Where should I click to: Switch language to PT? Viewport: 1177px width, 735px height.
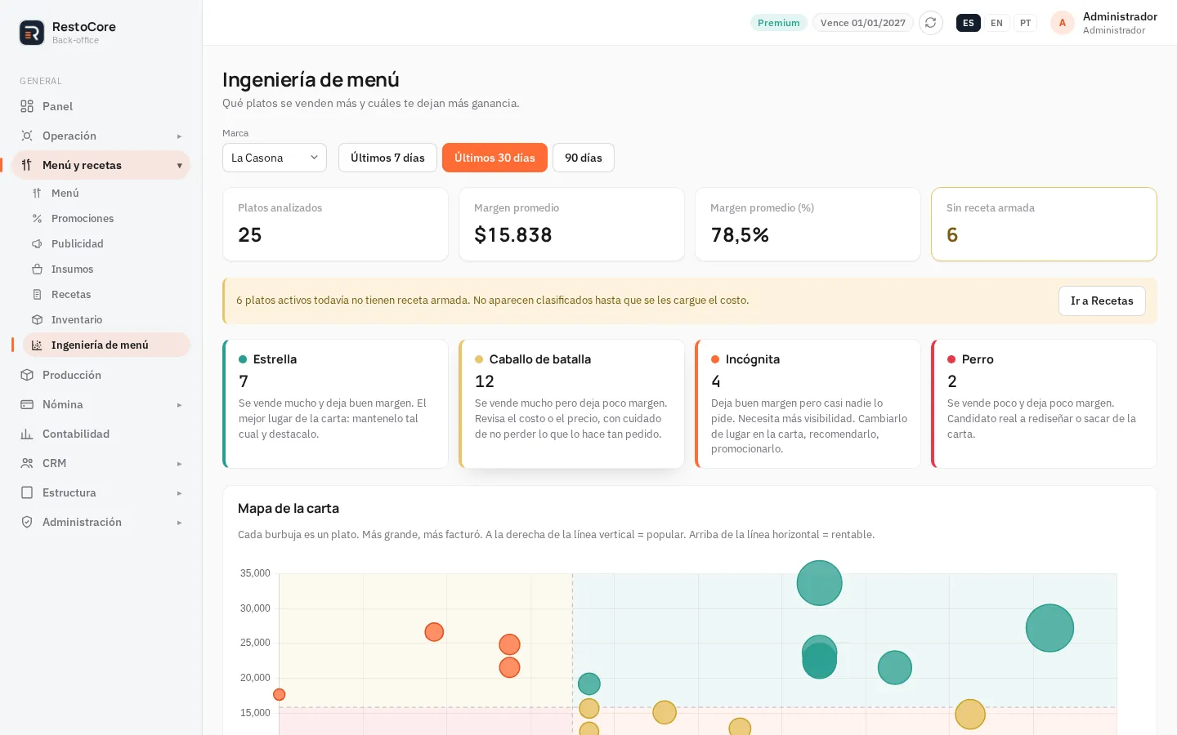click(1025, 23)
